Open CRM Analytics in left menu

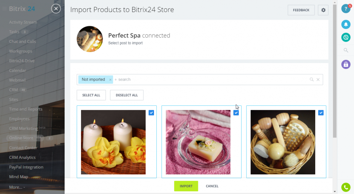coord(22,157)
